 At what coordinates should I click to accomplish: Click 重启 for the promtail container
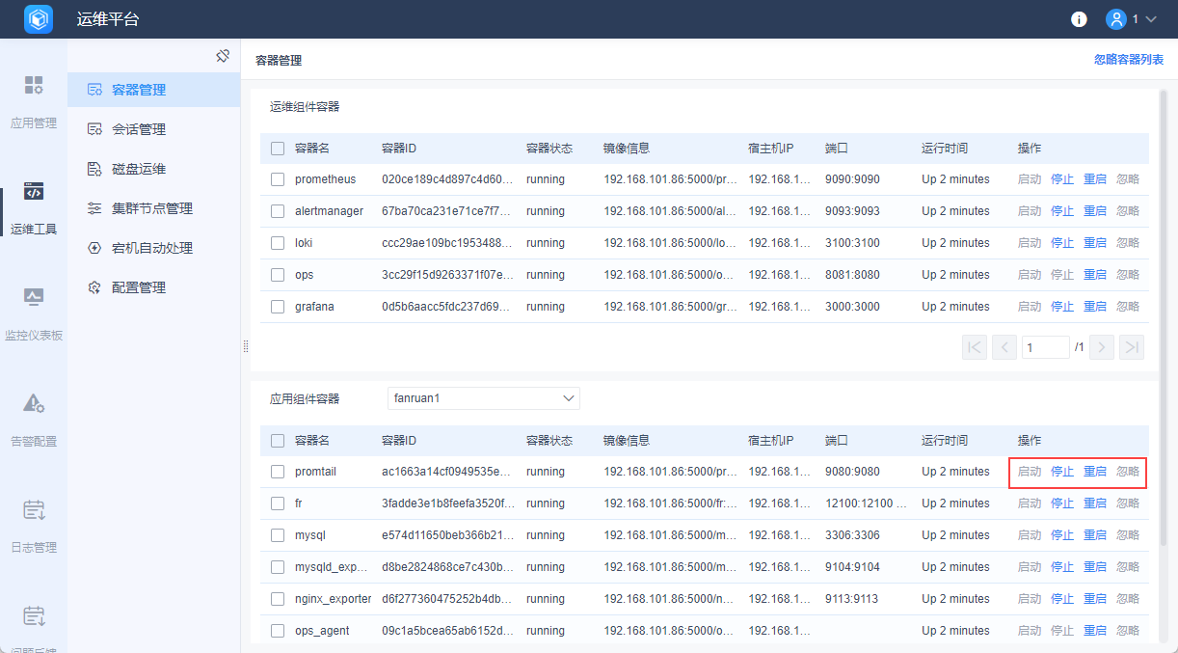tap(1094, 472)
